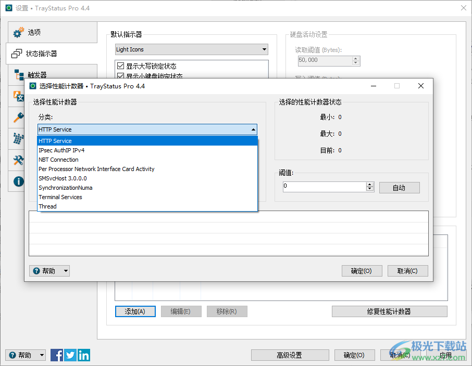Open the 帮助 help dropdown menu
The height and width of the screenshot is (366, 472).
[49, 270]
